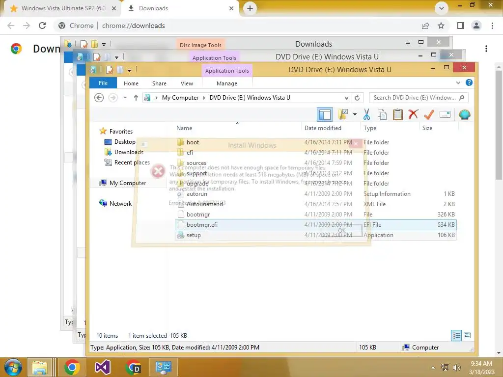This screenshot has width=503, height=377.
Task: Sort by the Size column header
Action: [427, 128]
